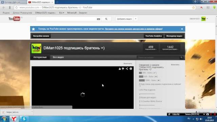Image resolution: width=217 pixels, height=122 pixels.
Task: Focus the YouTube search input field
Action: pos(66,19)
